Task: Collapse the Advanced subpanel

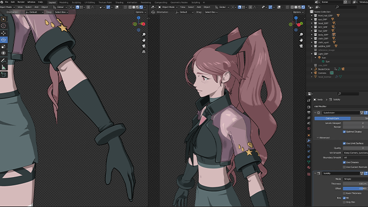Action: point(318,137)
